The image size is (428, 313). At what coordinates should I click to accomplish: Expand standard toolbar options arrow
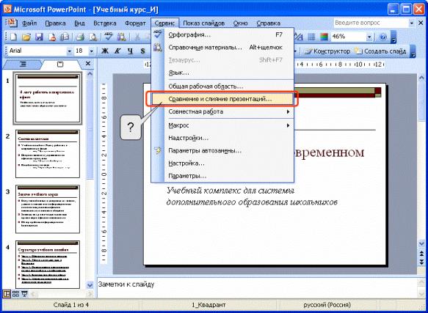(x=393, y=37)
